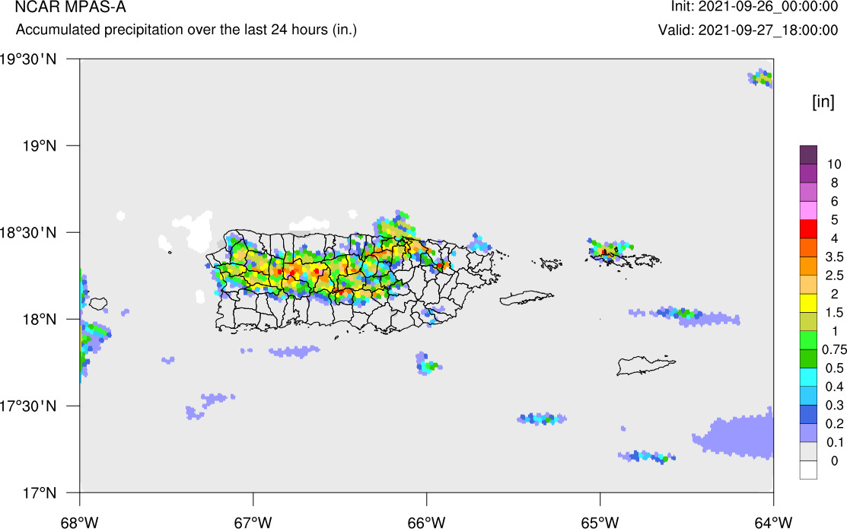This screenshot has width=847, height=529.
Task: Select the pink swatch between 5 and 6
Action: point(808,210)
